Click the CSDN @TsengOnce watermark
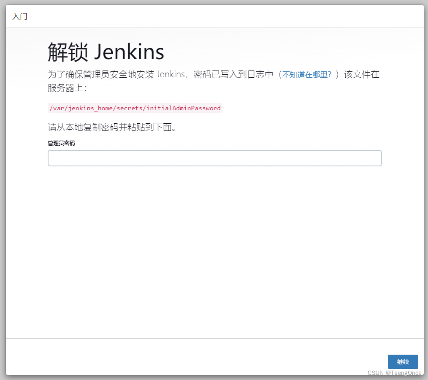 pos(395,373)
